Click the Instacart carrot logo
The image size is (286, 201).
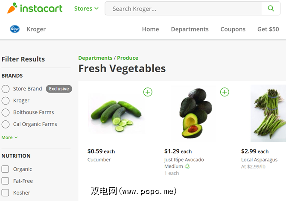(x=13, y=8)
